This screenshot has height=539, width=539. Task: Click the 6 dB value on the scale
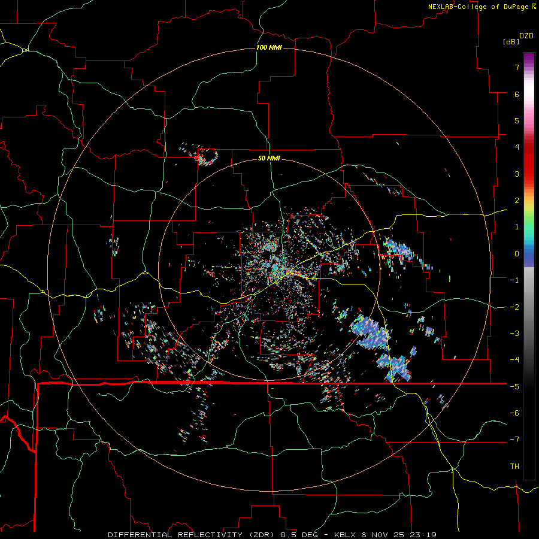click(517, 94)
